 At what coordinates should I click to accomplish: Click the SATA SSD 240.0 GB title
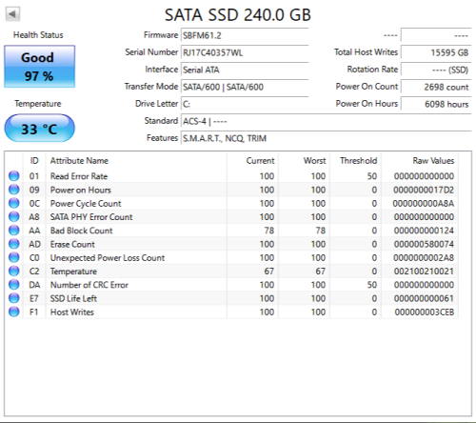click(x=238, y=15)
